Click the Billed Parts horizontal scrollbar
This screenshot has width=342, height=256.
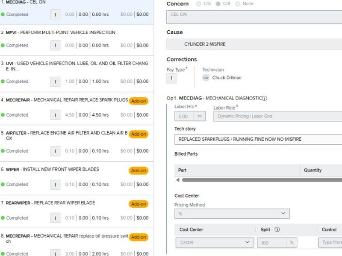tap(262, 180)
